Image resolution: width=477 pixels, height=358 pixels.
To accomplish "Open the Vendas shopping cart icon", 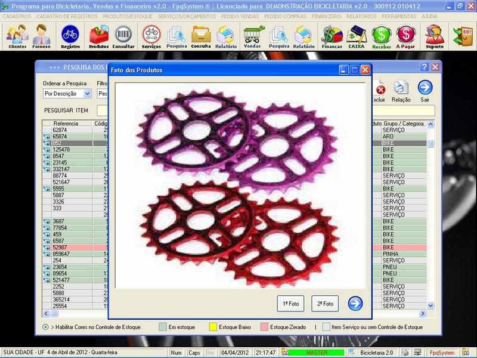I will [x=253, y=36].
